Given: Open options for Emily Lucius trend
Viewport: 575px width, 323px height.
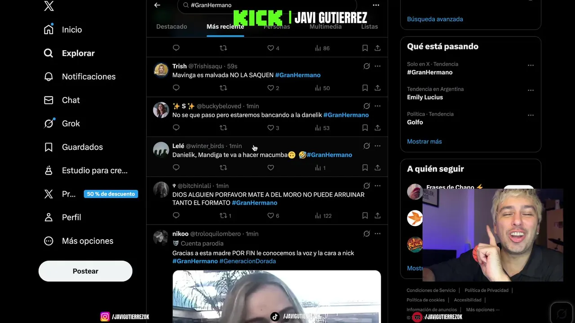Looking at the screenshot, I should (x=531, y=90).
